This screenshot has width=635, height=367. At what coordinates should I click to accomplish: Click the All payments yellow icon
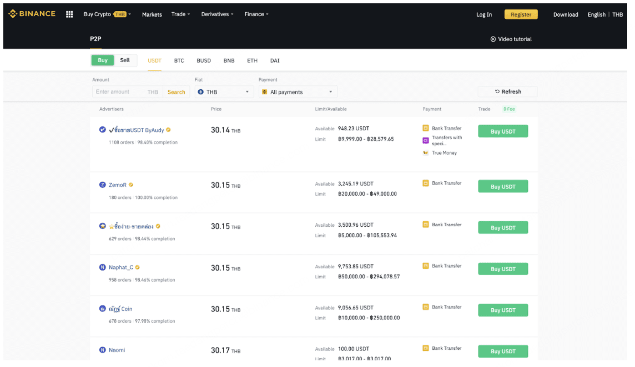click(x=264, y=92)
